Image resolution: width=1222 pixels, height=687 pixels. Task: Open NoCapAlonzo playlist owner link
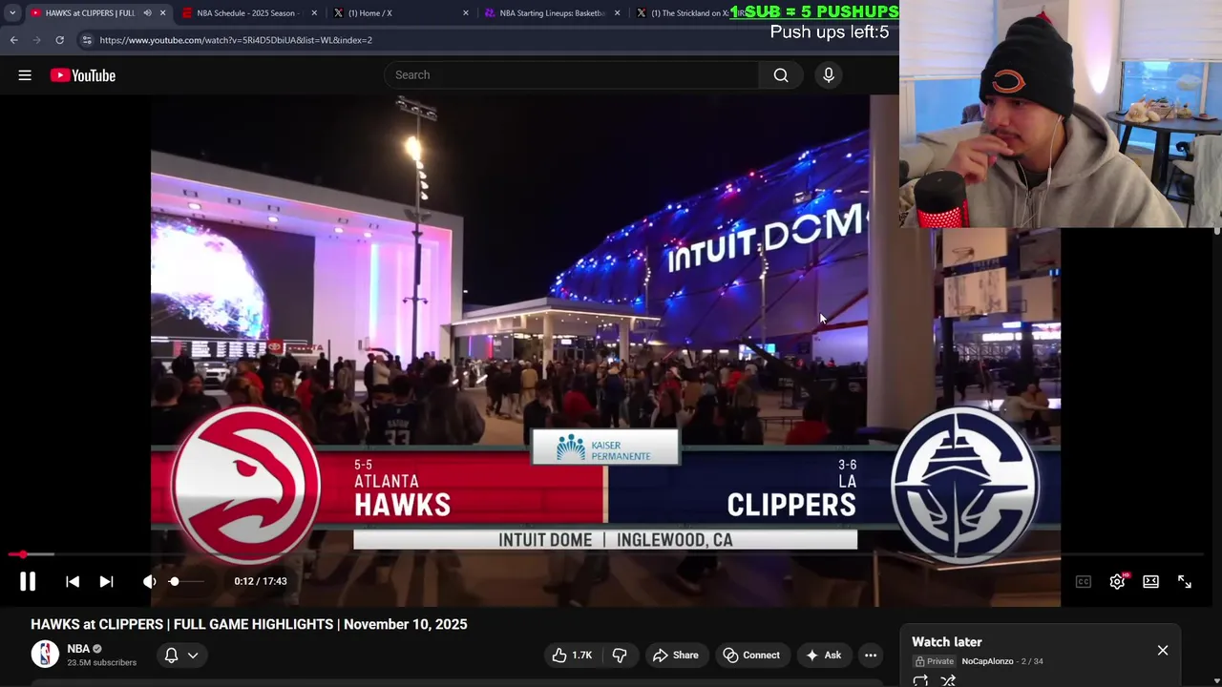coord(987,661)
